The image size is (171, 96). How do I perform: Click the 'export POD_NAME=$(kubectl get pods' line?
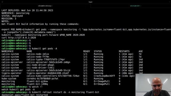(x=86, y=30)
